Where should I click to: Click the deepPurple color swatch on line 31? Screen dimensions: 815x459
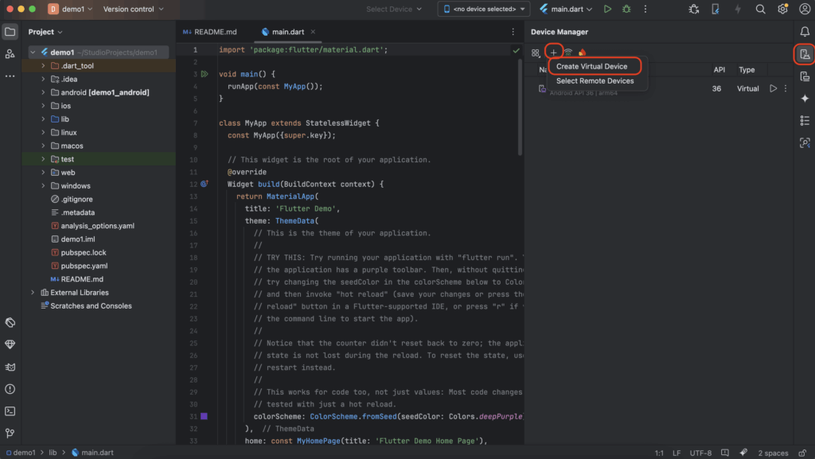205,416
